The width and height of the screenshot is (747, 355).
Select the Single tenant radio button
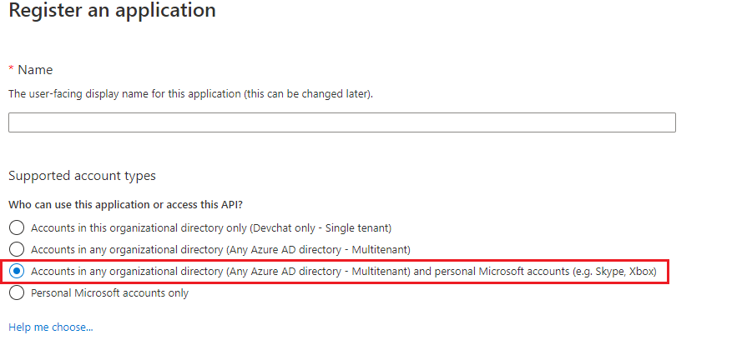pyautogui.click(x=16, y=227)
